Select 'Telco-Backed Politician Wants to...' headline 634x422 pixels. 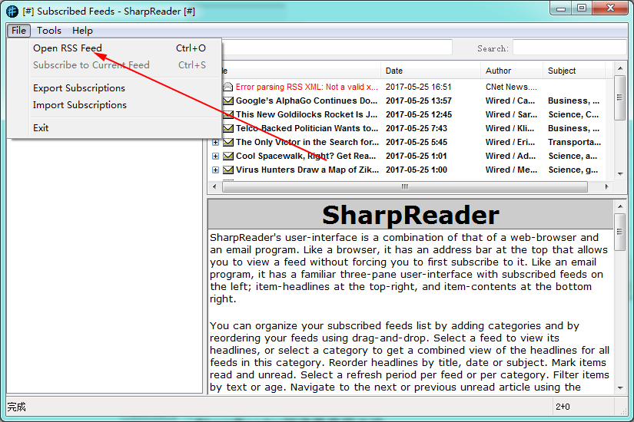[x=307, y=128]
